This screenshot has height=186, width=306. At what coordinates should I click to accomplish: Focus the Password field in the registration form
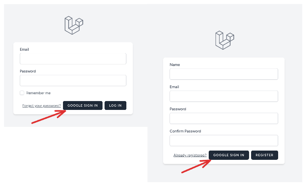(x=224, y=118)
